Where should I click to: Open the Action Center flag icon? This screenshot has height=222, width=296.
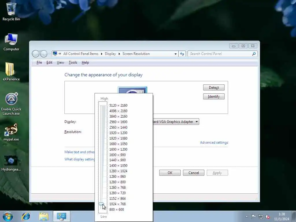[254, 217]
